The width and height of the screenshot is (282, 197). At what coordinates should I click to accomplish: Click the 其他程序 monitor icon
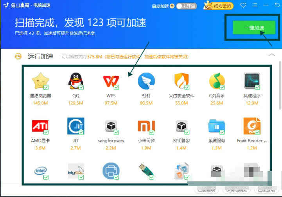coord(252,81)
